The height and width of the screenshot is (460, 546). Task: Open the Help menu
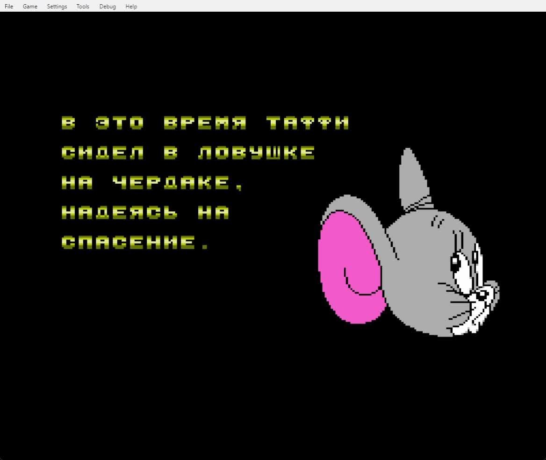pyautogui.click(x=131, y=6)
